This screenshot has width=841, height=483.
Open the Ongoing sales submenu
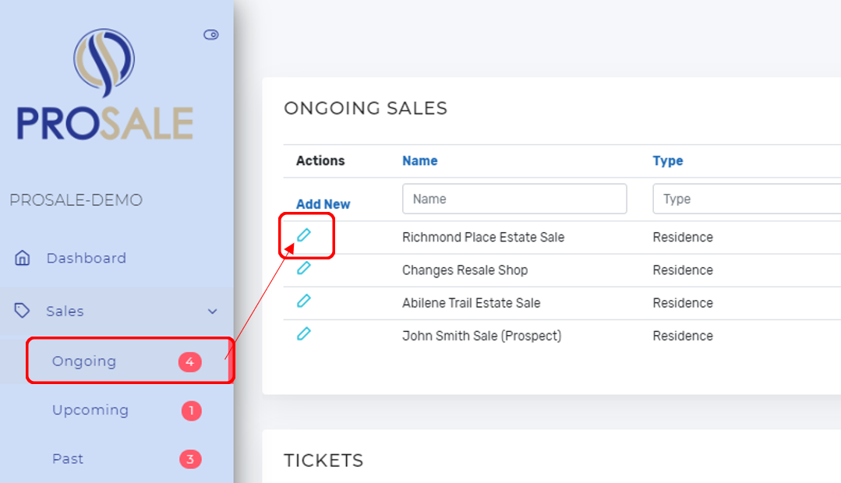(84, 361)
